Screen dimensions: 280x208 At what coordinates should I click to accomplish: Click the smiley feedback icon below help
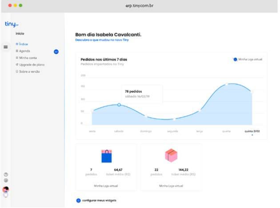[6, 180]
